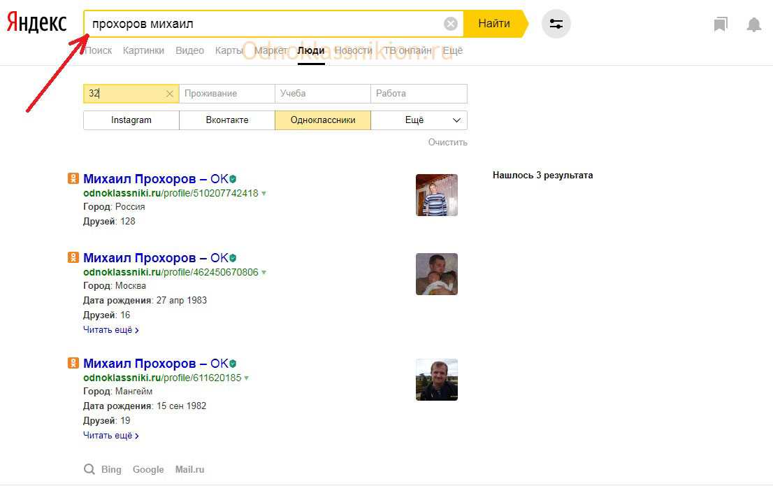Image resolution: width=773 pixels, height=486 pixels.
Task: Open the bookmarks collection icon
Action: click(721, 24)
